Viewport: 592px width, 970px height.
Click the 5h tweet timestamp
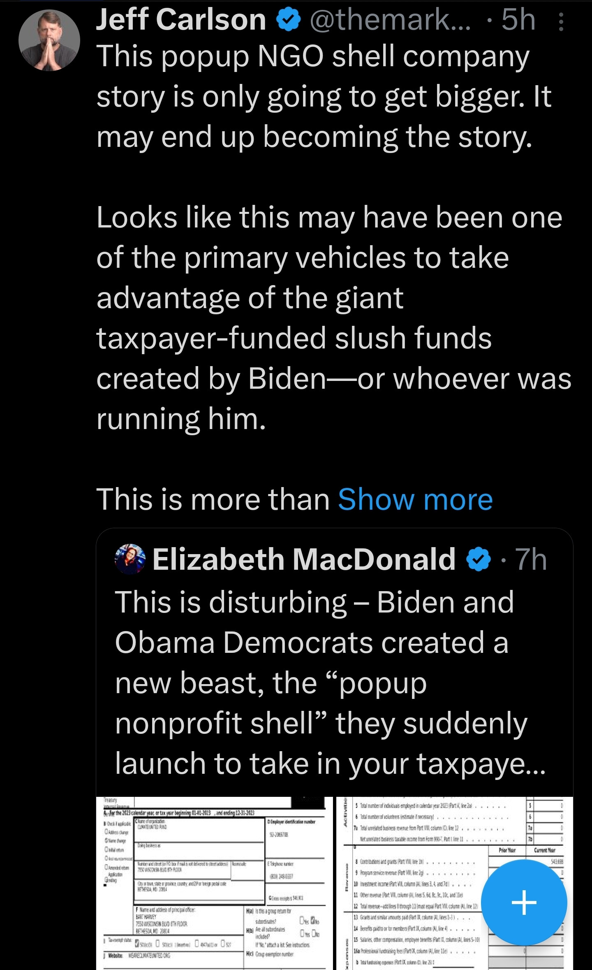click(x=518, y=20)
